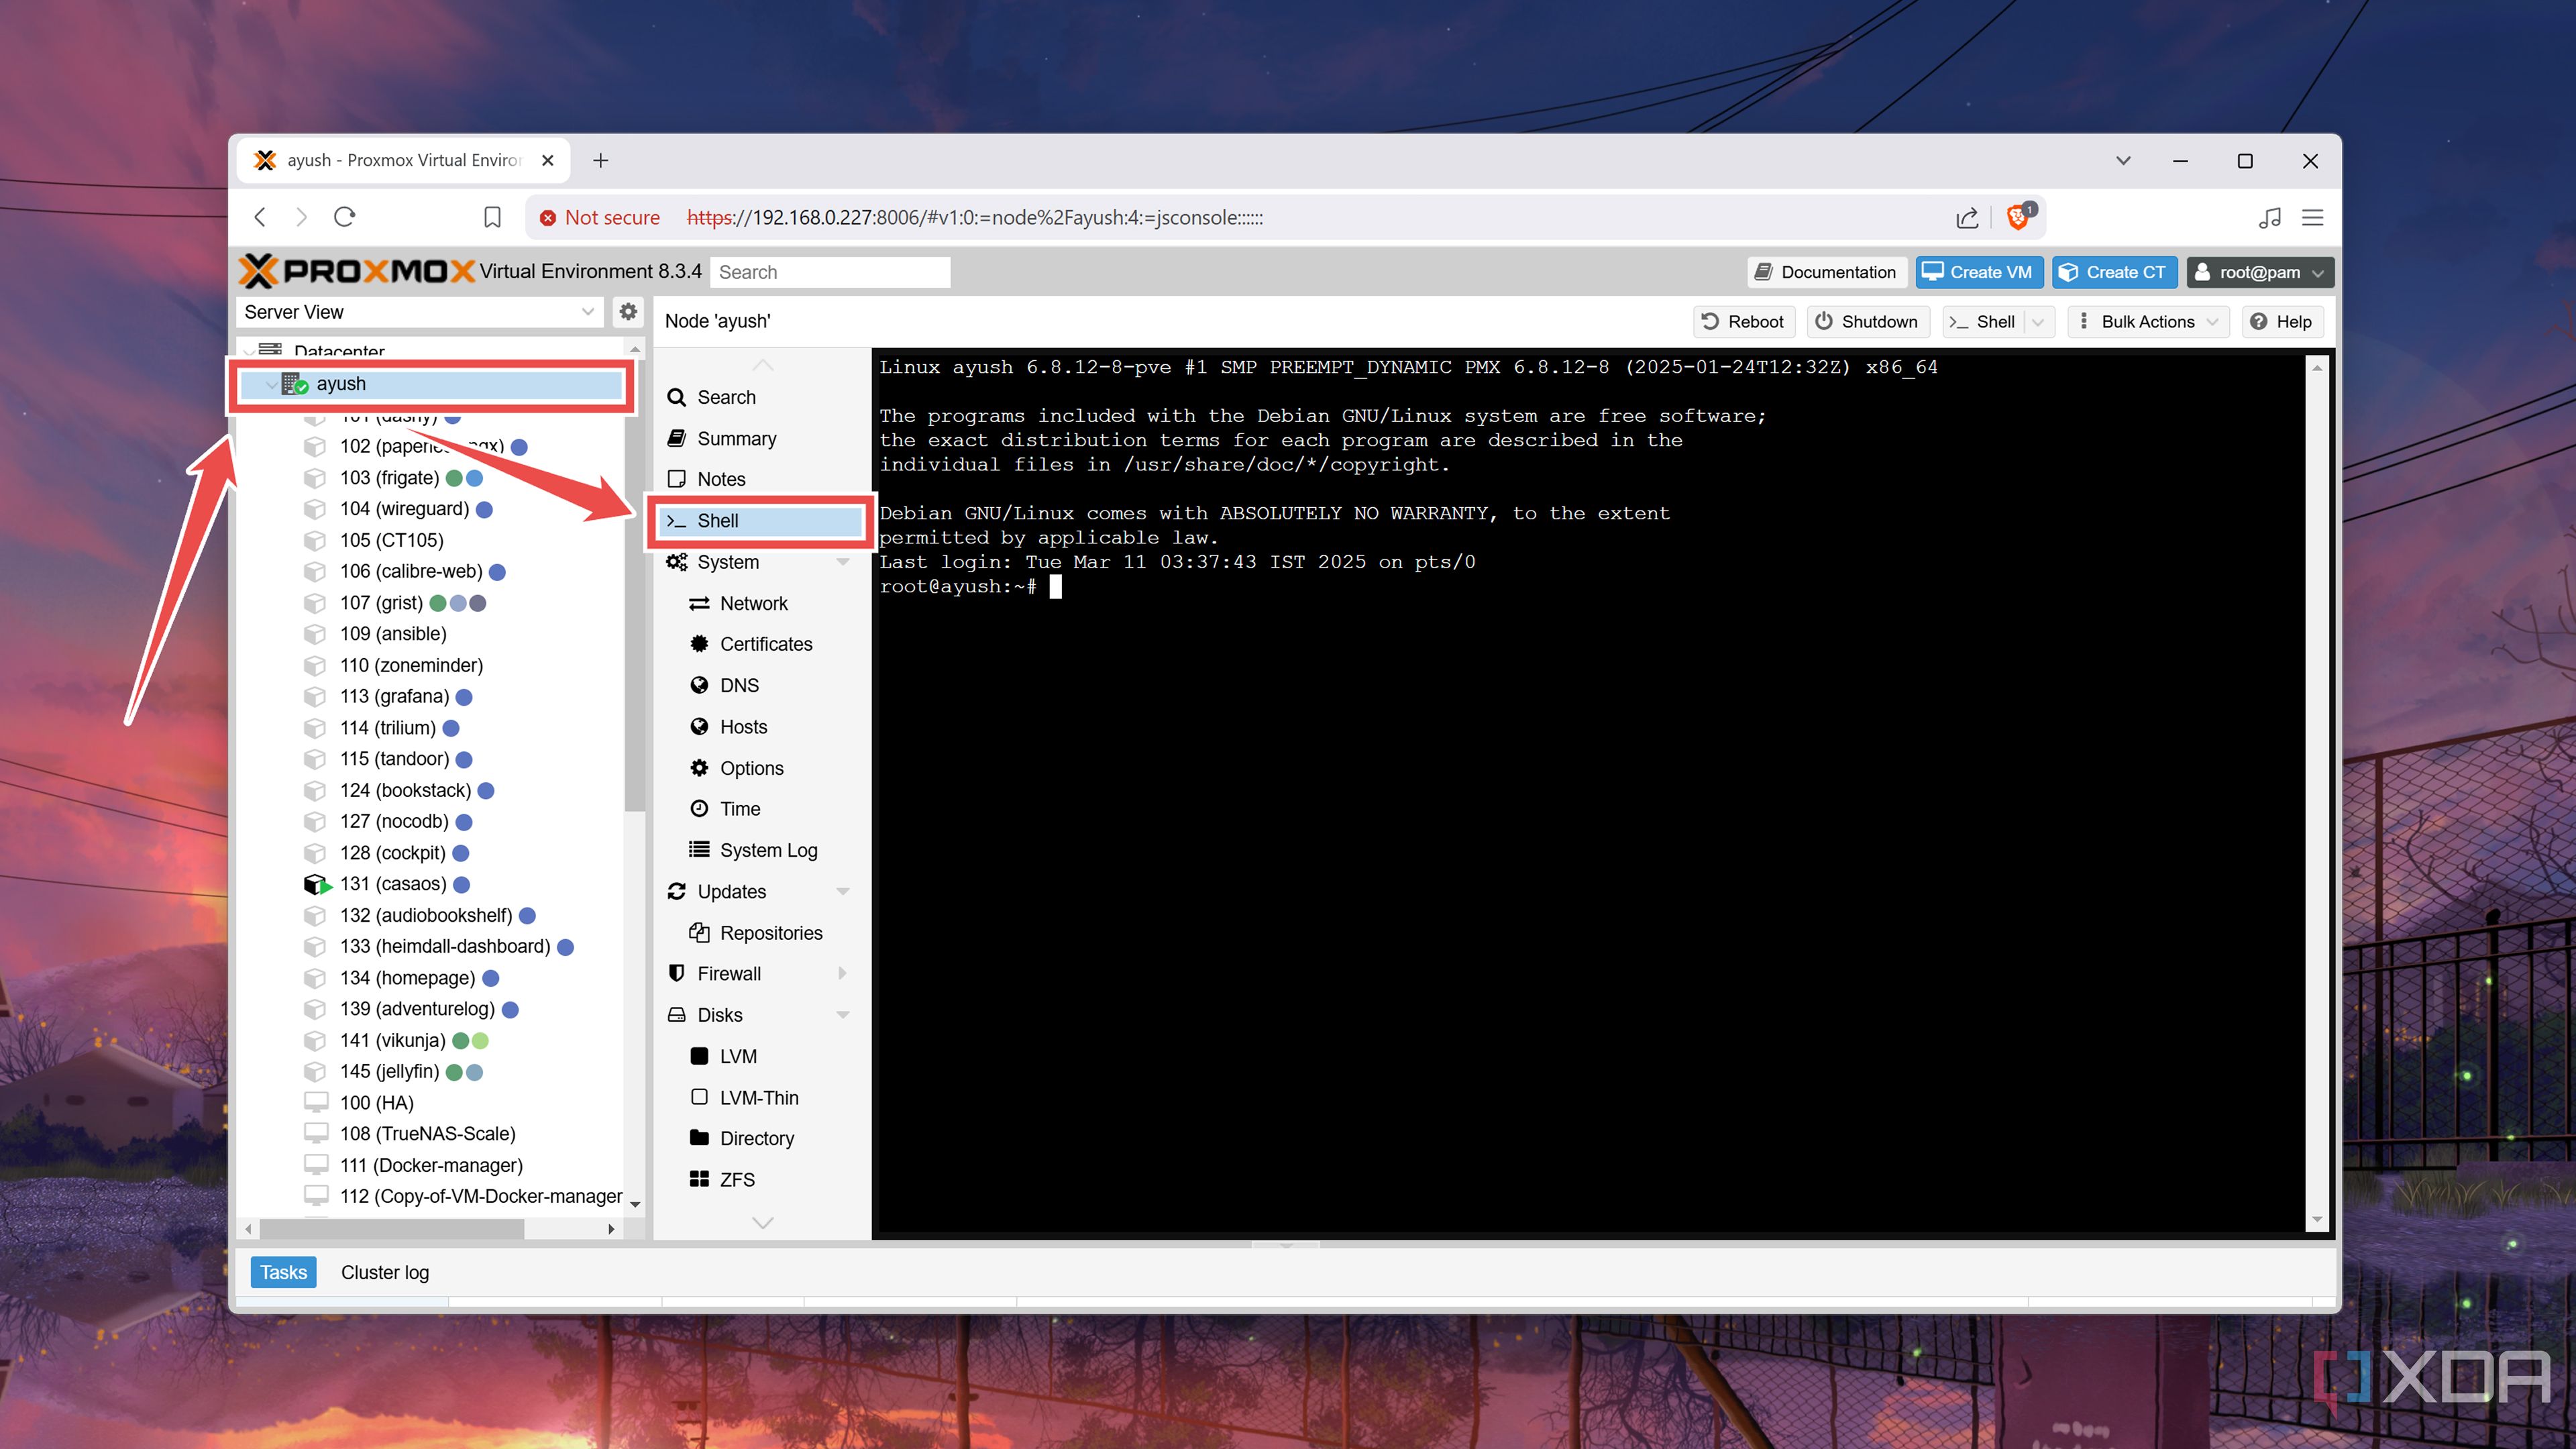
Task: Open the Repositories panel
Action: tap(771, 932)
